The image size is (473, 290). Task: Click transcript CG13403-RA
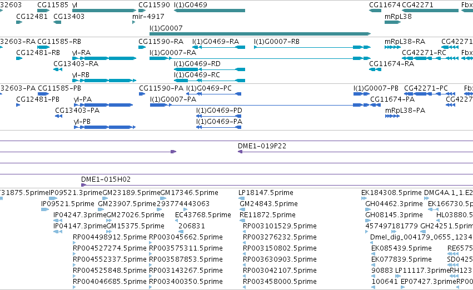click(76, 63)
